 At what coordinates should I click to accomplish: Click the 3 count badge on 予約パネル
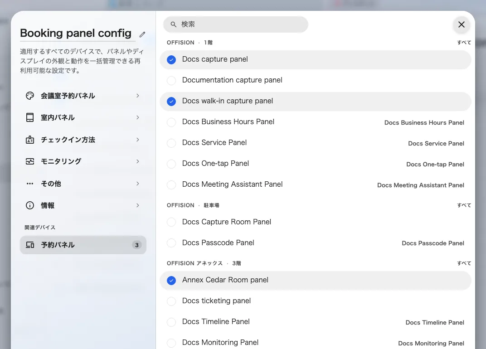point(137,245)
